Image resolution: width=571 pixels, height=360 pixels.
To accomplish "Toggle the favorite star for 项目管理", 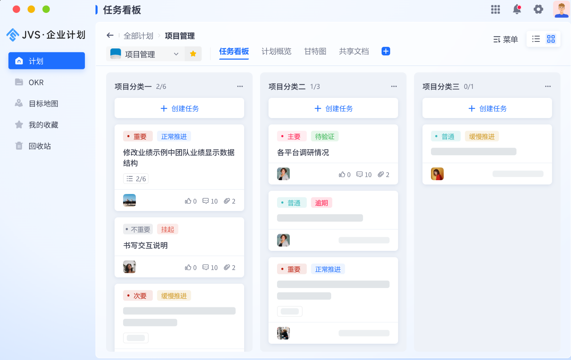I will [x=193, y=53].
